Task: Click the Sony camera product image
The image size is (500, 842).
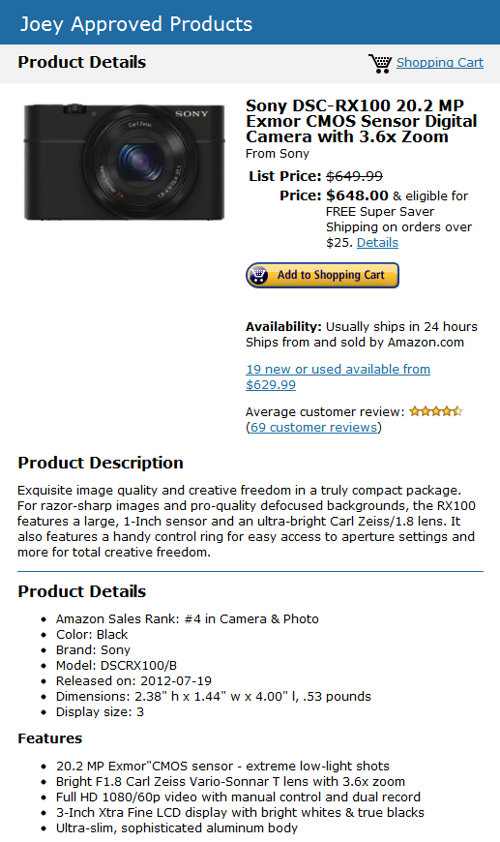Action: 124,161
